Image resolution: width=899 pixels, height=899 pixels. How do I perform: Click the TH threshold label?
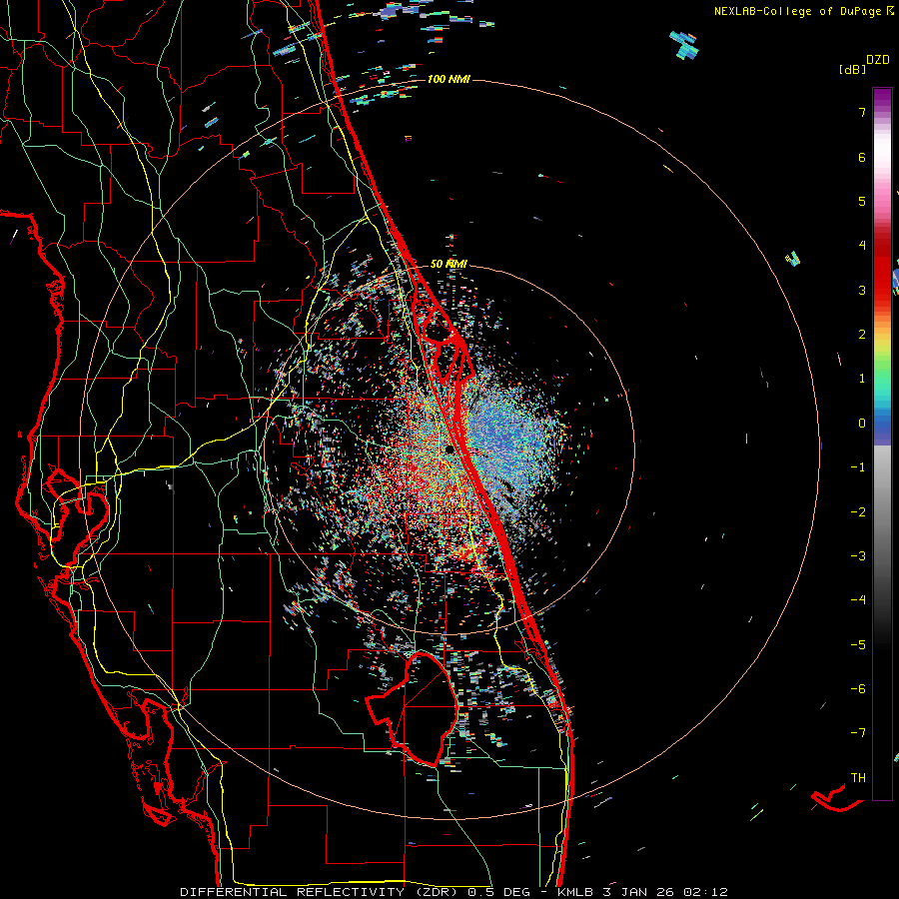(x=858, y=778)
